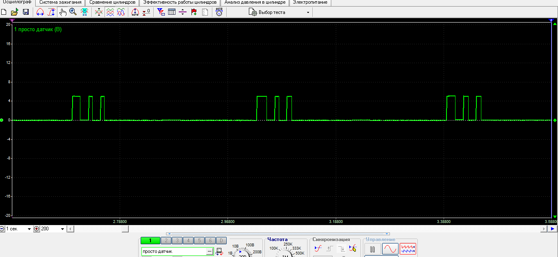Click the sensor monitor swap icon
The width and height of the screenshot is (558, 257).
219,251
